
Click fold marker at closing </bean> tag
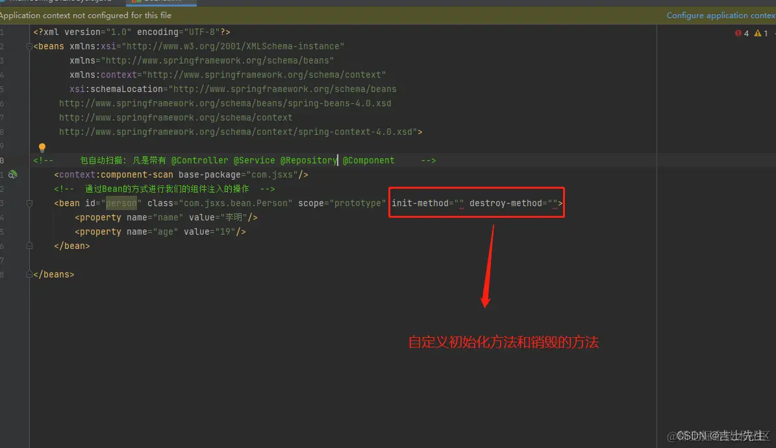(29, 246)
